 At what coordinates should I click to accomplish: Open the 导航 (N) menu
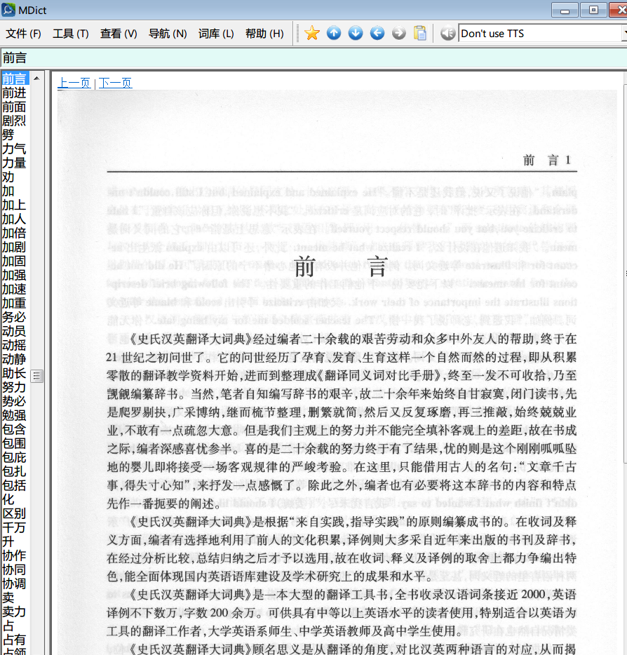point(168,34)
